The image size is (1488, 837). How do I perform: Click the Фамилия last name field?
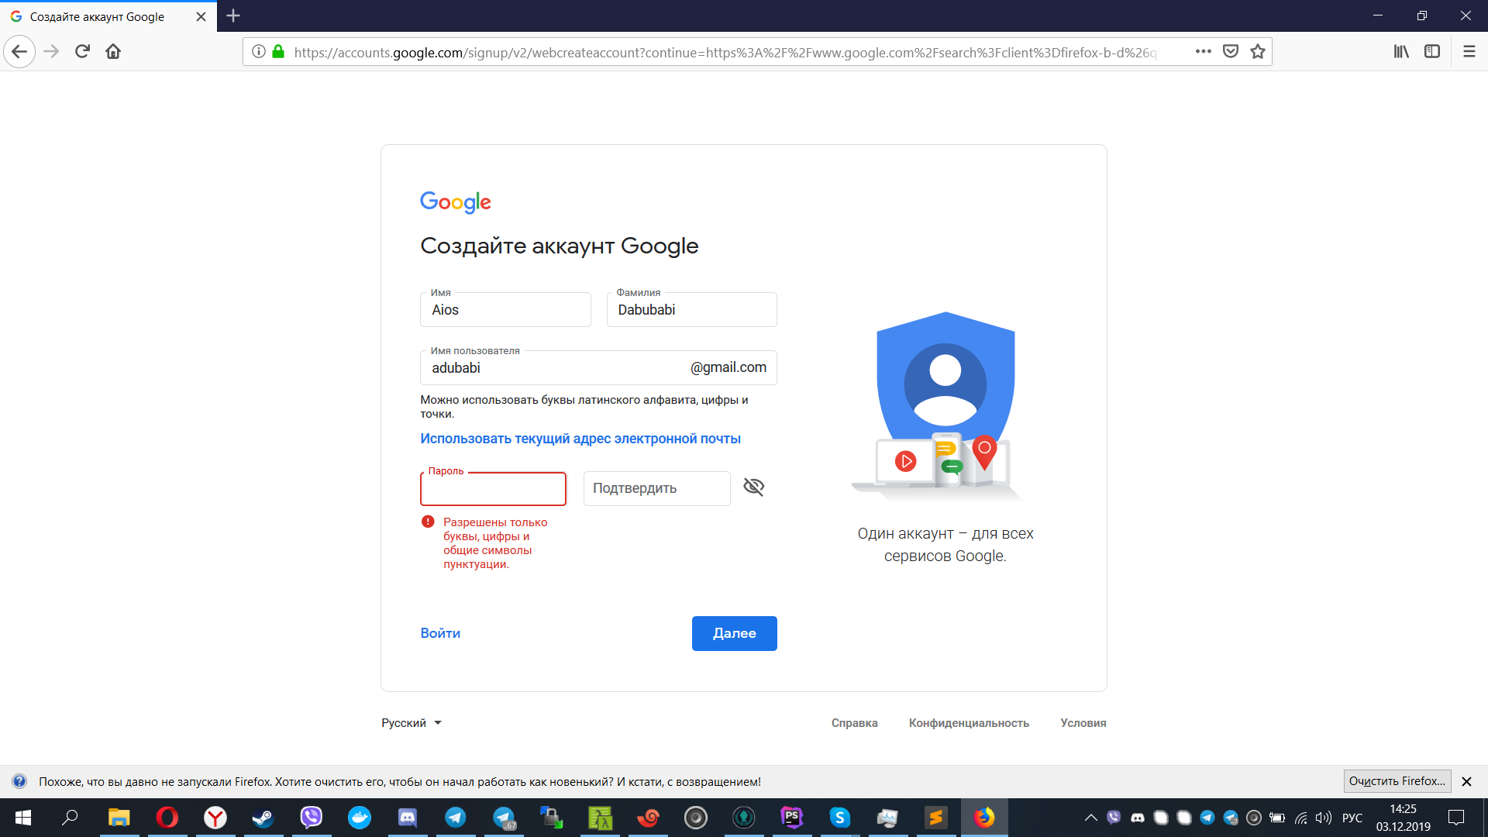coord(691,309)
